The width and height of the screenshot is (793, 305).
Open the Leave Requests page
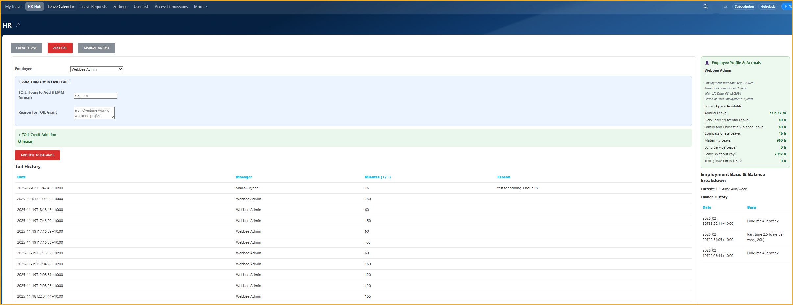click(93, 6)
